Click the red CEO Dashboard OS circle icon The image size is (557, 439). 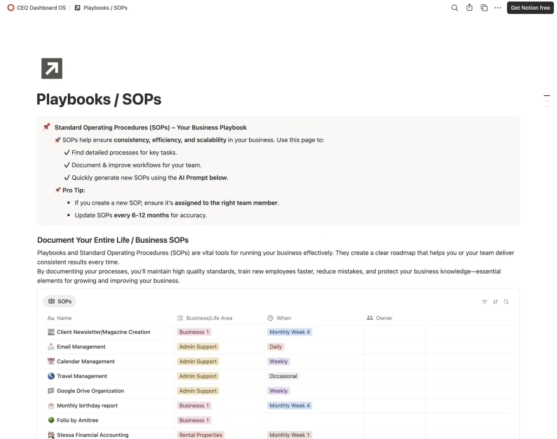(x=11, y=8)
